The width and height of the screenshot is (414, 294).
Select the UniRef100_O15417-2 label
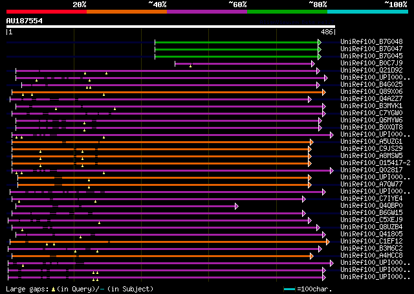[x=375, y=163]
